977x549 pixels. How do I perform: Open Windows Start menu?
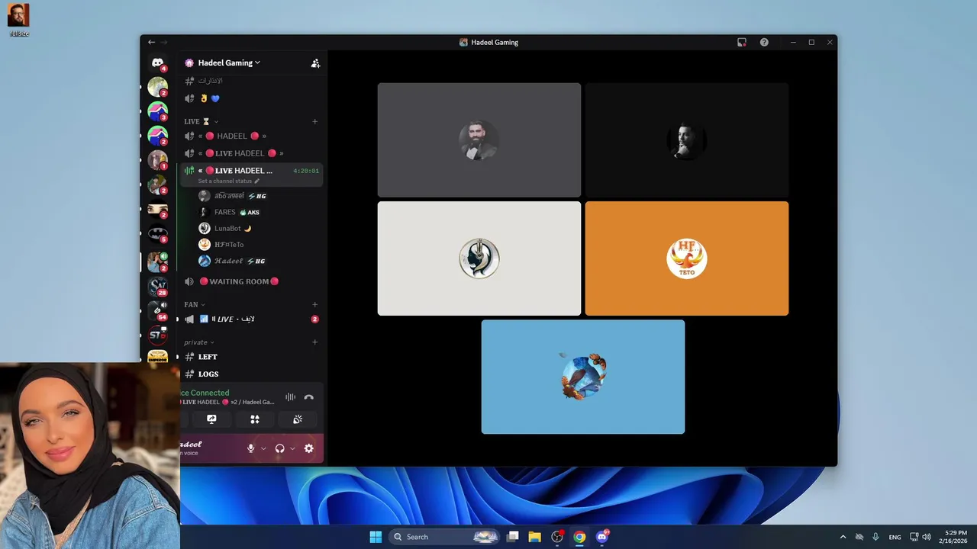pyautogui.click(x=376, y=537)
